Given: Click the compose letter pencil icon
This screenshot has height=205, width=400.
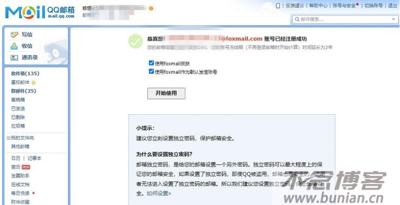Looking at the screenshot, I should pyautogui.click(x=14, y=35).
